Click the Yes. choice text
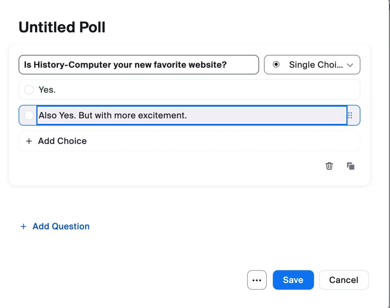Viewport: 390px width, 308px height. [47, 90]
